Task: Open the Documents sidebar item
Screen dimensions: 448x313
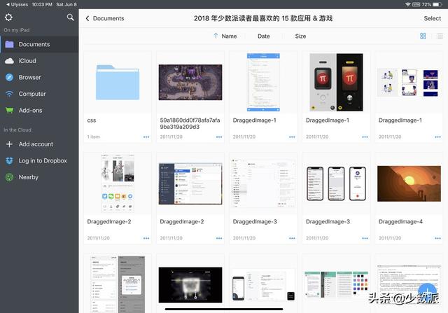Action: [x=39, y=44]
